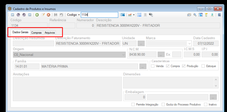Viewport: 227px width, 112px height.
Task: Click the yellow-topped document icon
Action: 207,15
